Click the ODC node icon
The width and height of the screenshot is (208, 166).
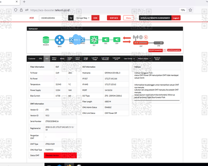(x=106, y=40)
